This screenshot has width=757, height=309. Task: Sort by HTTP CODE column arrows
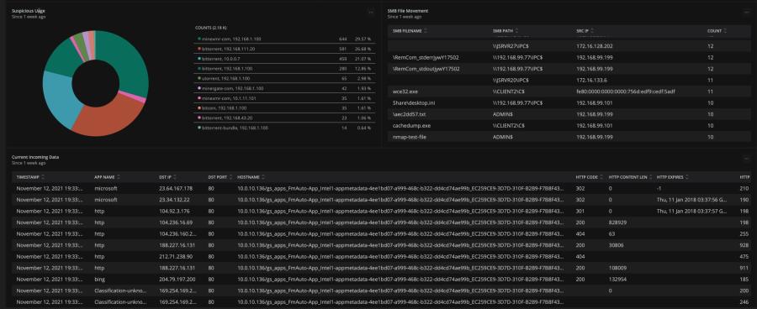[602, 177]
